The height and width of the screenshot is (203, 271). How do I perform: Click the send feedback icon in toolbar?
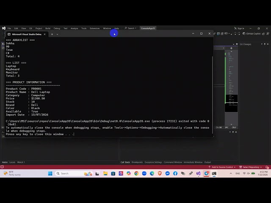click(268, 34)
